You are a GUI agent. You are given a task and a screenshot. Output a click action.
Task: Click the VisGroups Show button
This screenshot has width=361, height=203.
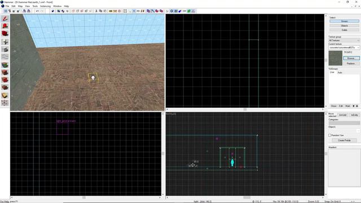pyautogui.click(x=333, y=106)
